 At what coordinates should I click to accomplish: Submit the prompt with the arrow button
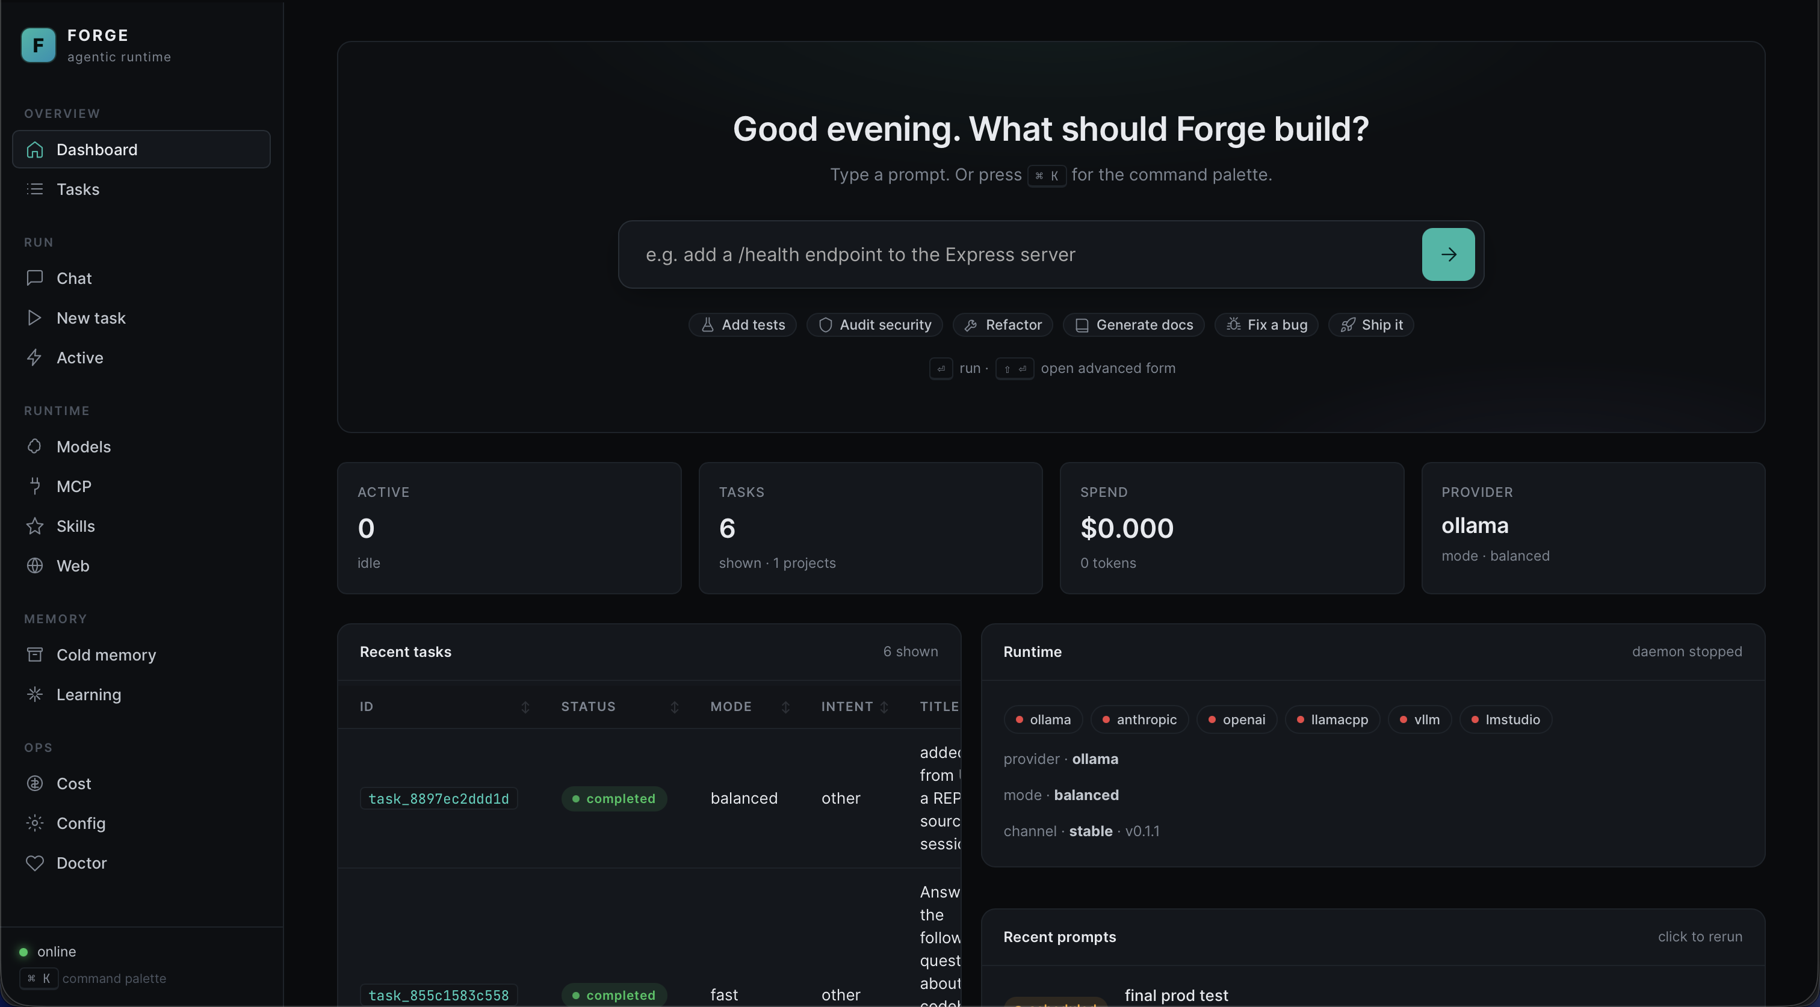click(1447, 254)
